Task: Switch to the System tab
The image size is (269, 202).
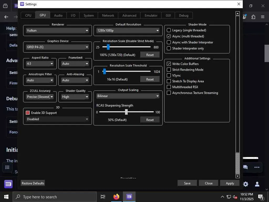Action: [89, 16]
